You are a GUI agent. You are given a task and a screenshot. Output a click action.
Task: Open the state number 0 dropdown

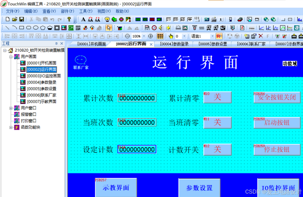(x=184, y=36)
